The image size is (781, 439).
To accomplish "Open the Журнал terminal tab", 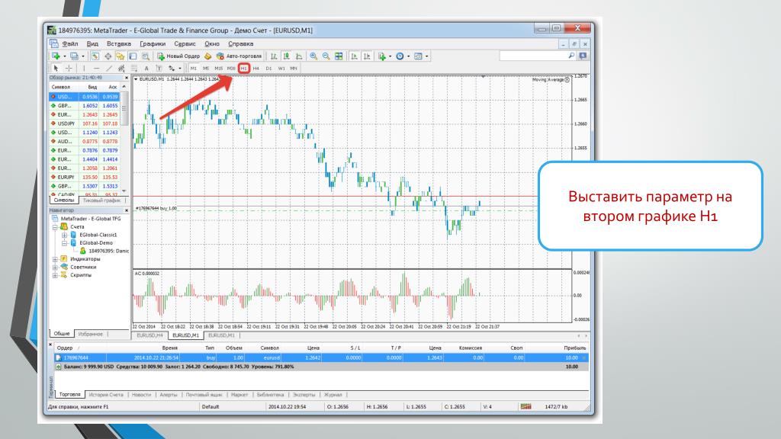I will coord(333,395).
